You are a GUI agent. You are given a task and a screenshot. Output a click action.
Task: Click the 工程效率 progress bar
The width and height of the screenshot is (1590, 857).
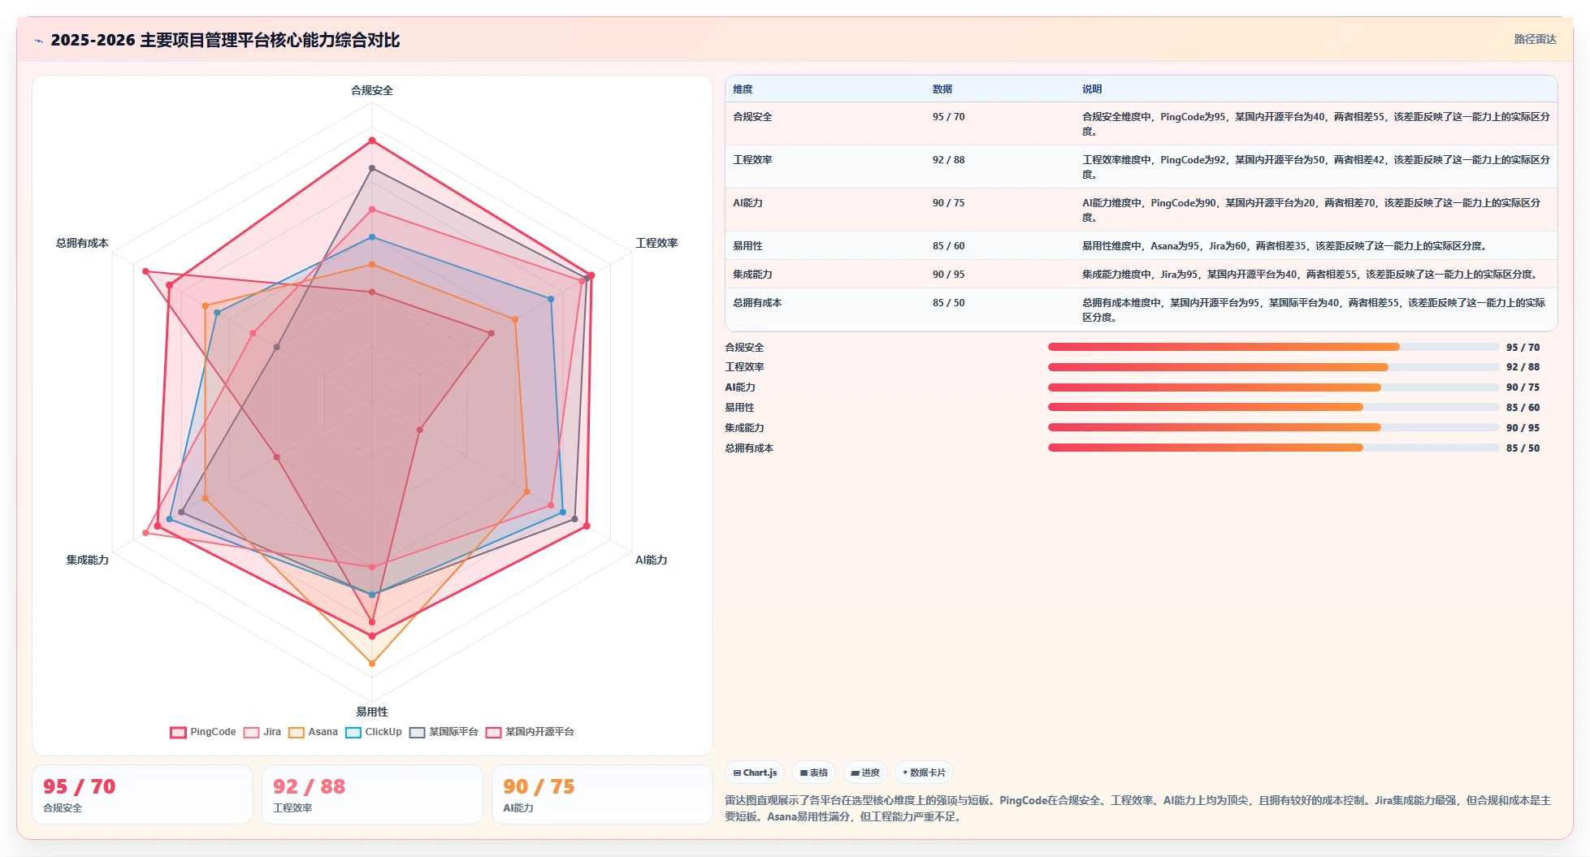tap(1273, 367)
